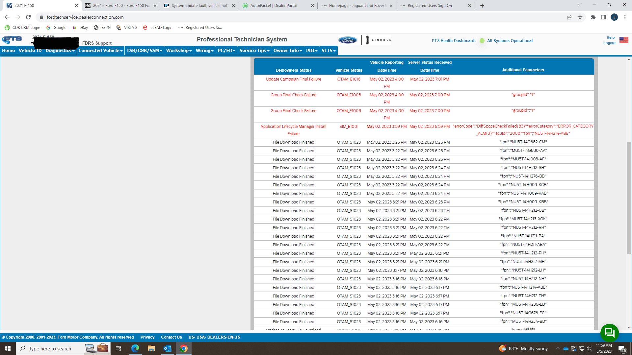
Task: Click the Help link
Action: click(x=611, y=38)
